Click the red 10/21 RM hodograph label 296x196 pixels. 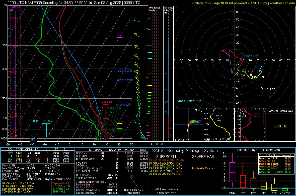coord(239,75)
